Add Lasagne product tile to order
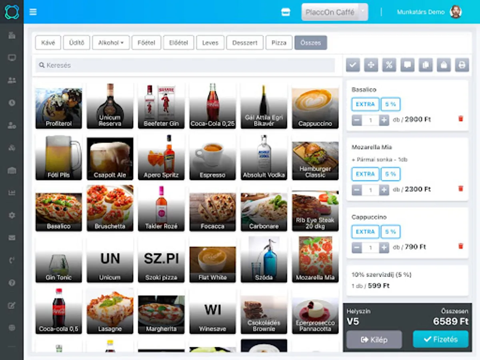This screenshot has height=360, width=480. [110, 311]
